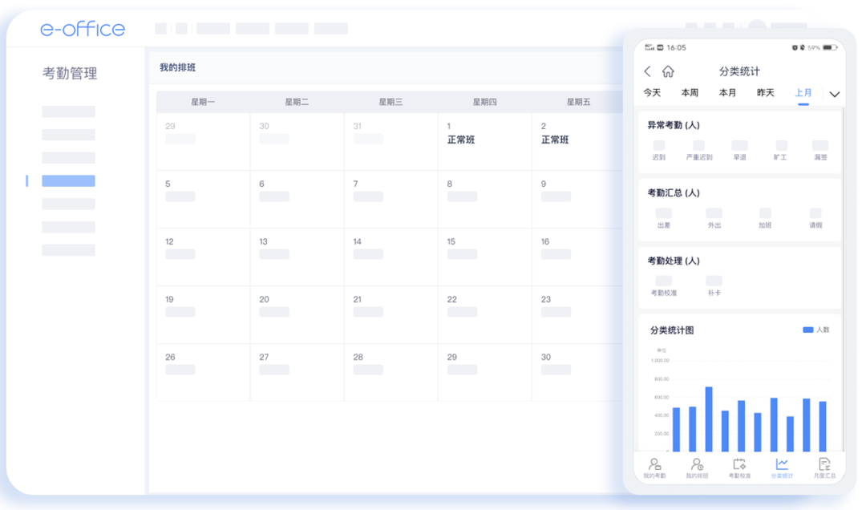Click the blue 人数 legend swatch
Screen dimensions: 866x510
click(x=809, y=330)
